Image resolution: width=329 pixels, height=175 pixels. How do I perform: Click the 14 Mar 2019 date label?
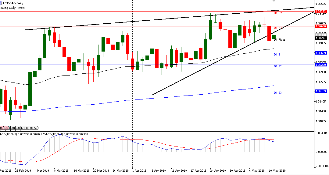pos(82,171)
